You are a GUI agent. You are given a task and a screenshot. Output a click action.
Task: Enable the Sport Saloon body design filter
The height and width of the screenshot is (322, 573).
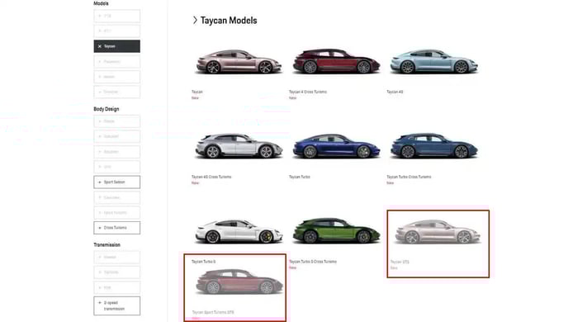click(116, 182)
